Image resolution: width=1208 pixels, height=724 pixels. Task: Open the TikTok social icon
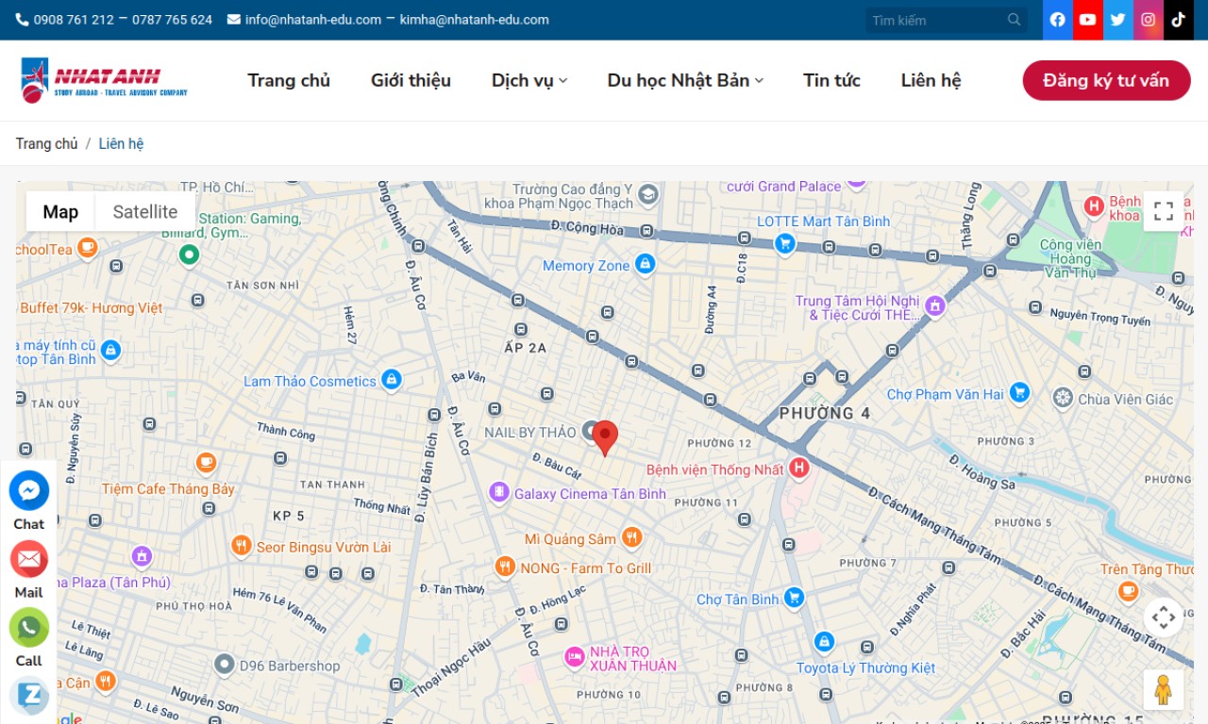1179,20
